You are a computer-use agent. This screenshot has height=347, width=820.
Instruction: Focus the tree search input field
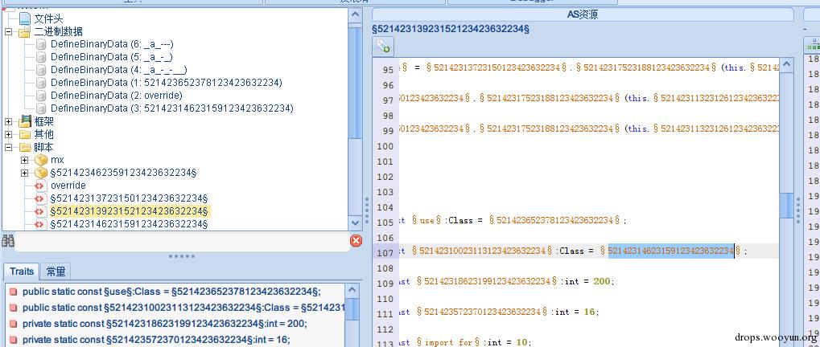[x=182, y=241]
